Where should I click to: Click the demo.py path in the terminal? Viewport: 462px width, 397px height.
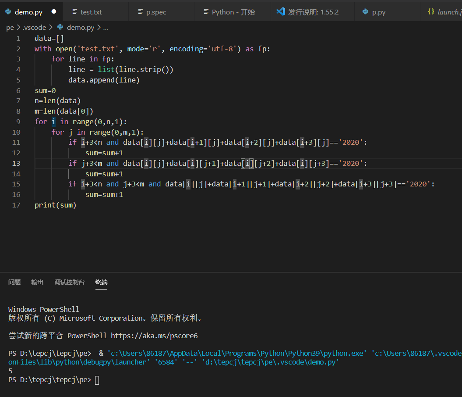(x=271, y=362)
